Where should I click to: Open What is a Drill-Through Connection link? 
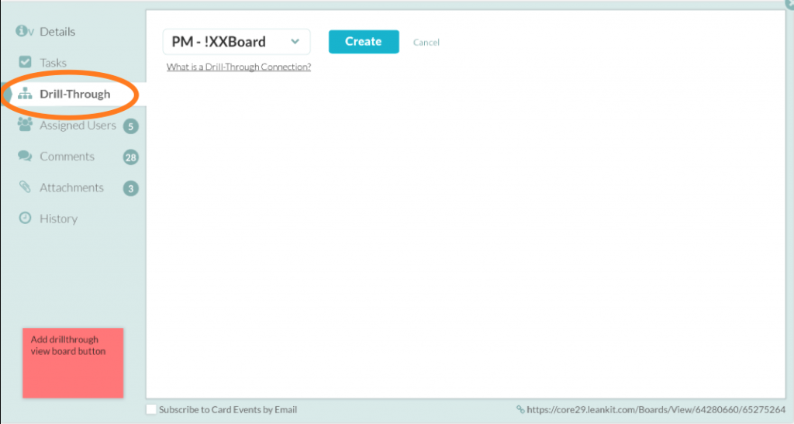coord(239,67)
